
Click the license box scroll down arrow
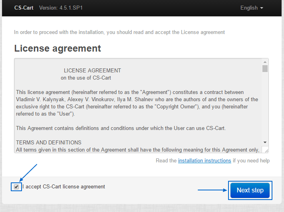coord(265,142)
